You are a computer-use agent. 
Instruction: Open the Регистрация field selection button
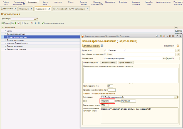[176, 97]
